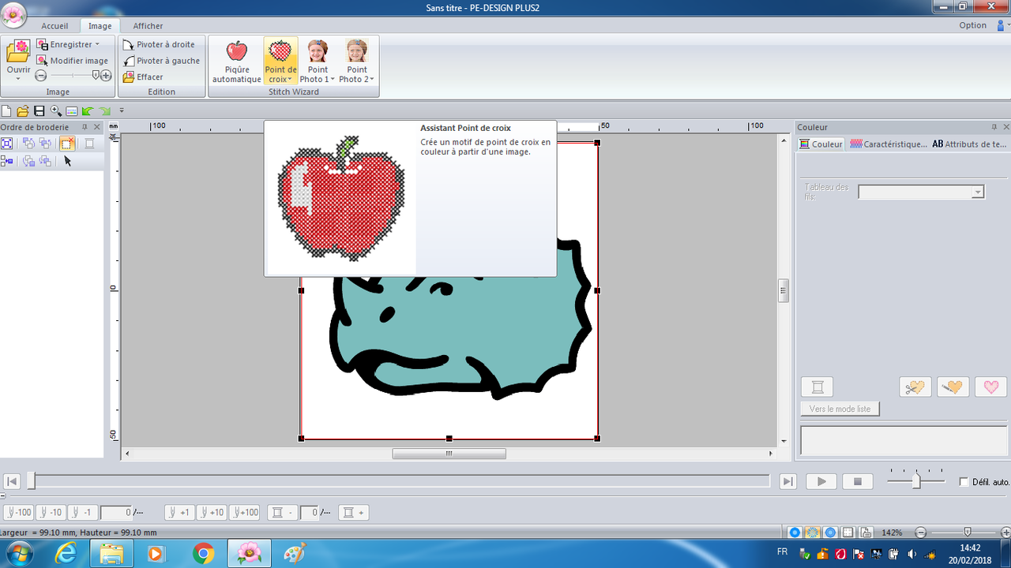Click the green undo arrow

pyautogui.click(x=88, y=111)
